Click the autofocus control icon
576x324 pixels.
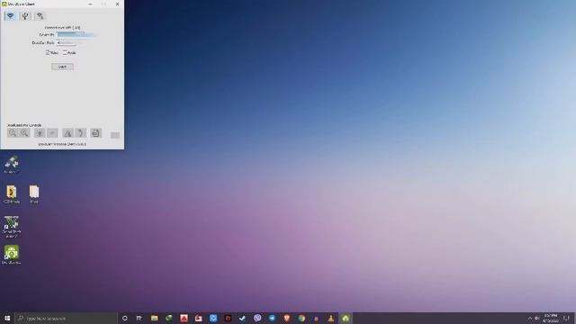click(x=52, y=133)
